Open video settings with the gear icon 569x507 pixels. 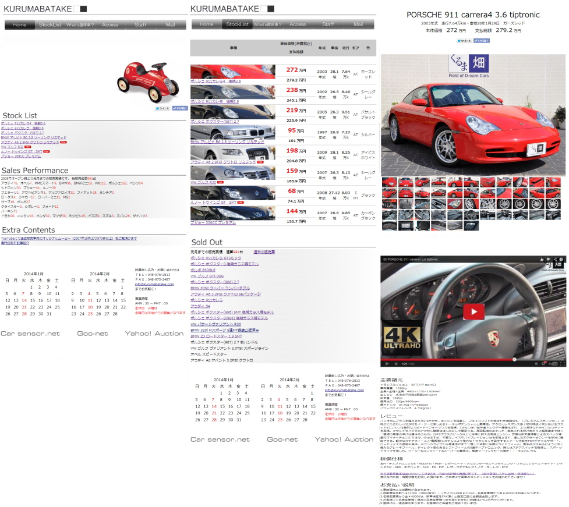[x=543, y=363]
